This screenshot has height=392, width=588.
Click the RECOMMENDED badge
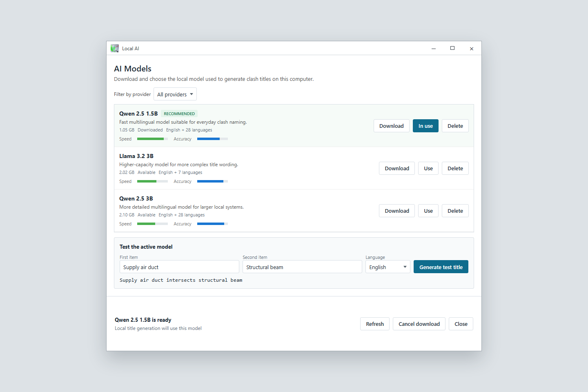(x=179, y=114)
